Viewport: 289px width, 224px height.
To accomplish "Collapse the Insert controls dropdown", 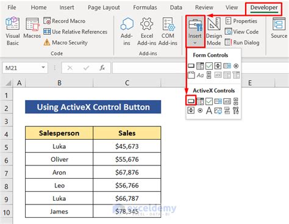I will click(x=195, y=31).
